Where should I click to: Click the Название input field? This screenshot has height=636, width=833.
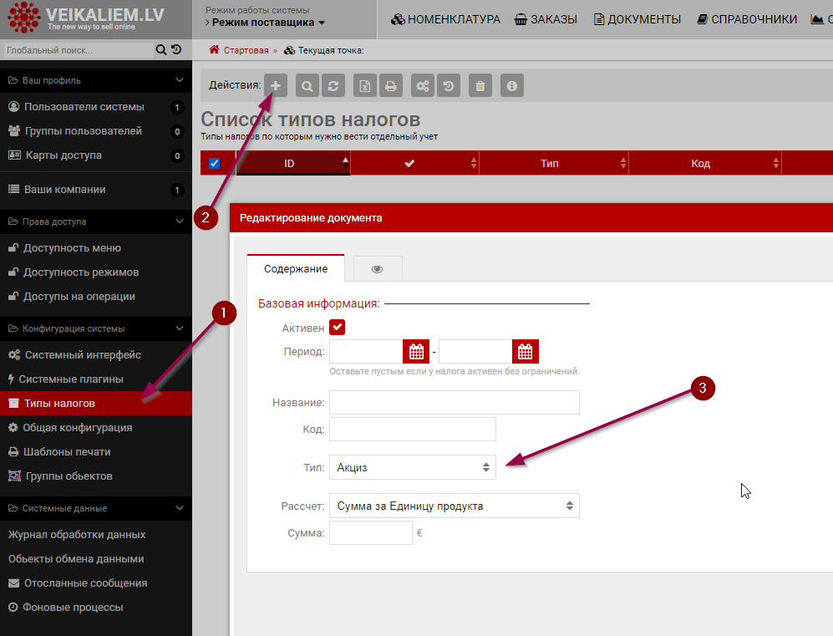tap(454, 402)
